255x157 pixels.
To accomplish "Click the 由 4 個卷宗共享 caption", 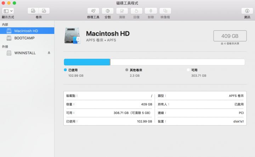I will tap(230, 43).
